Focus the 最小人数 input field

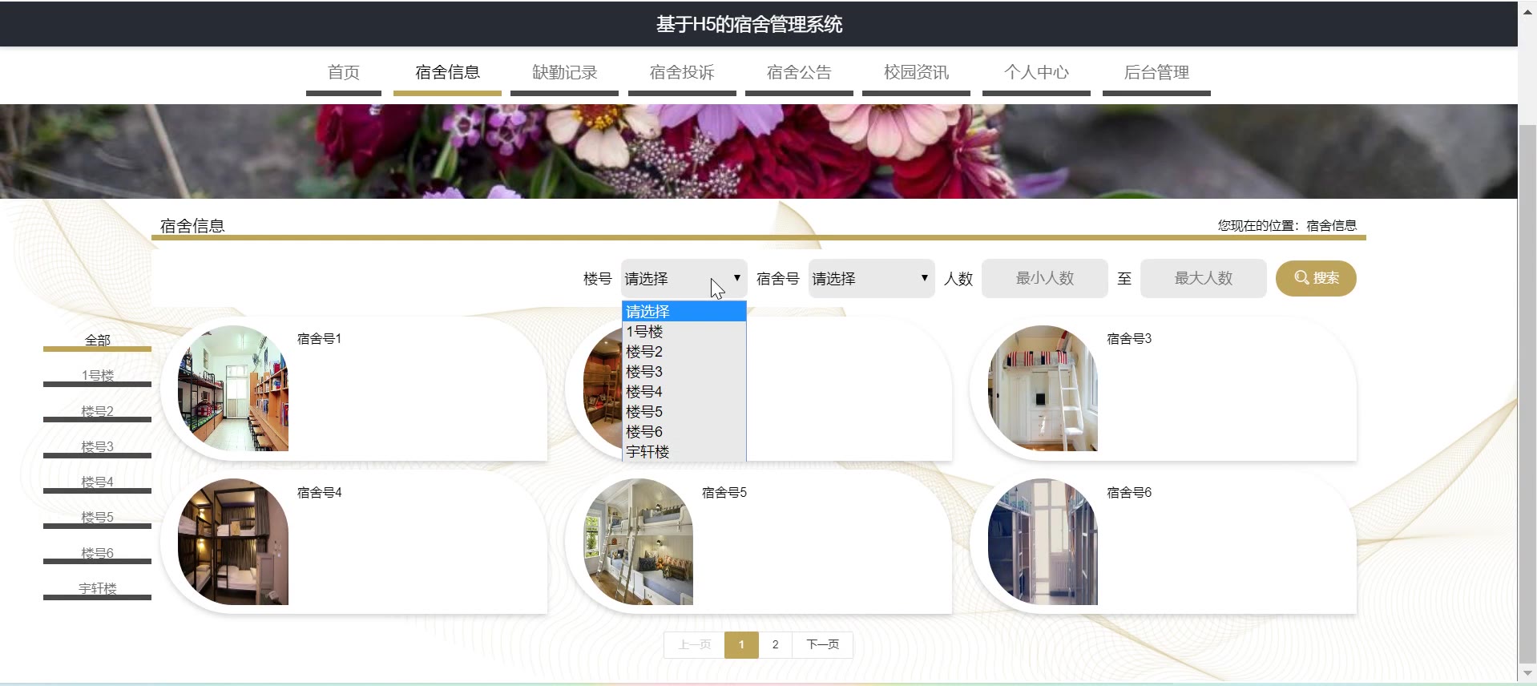point(1044,278)
